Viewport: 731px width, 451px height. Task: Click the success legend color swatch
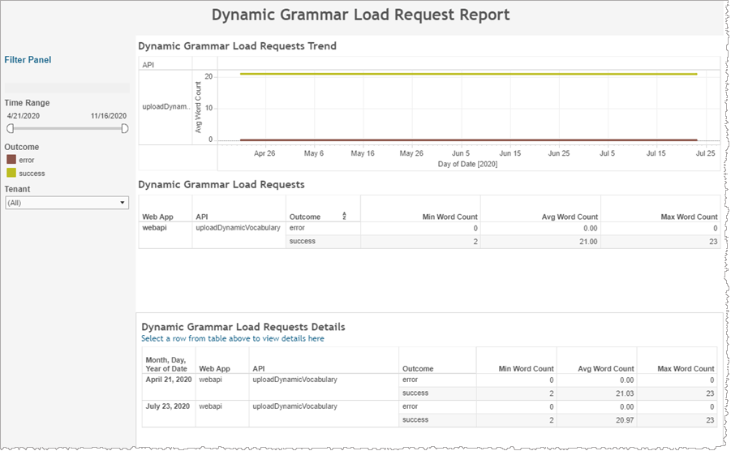[x=11, y=173]
